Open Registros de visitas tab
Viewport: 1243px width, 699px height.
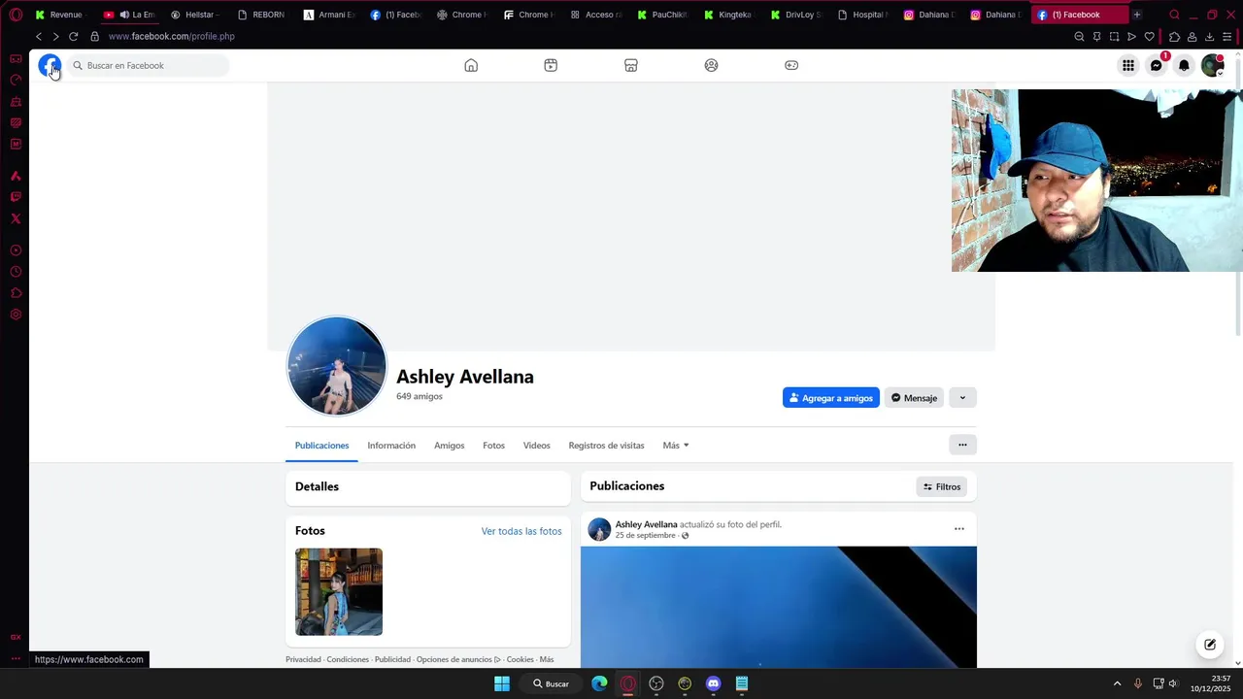tap(606, 446)
